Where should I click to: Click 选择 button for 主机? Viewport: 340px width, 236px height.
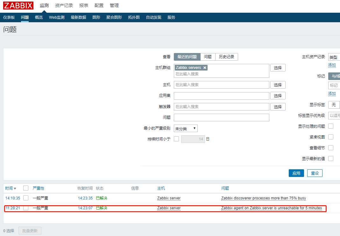coord(278,85)
